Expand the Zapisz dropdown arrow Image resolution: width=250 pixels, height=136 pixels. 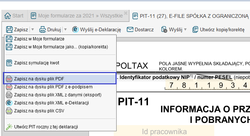pyautogui.click(x=32, y=29)
